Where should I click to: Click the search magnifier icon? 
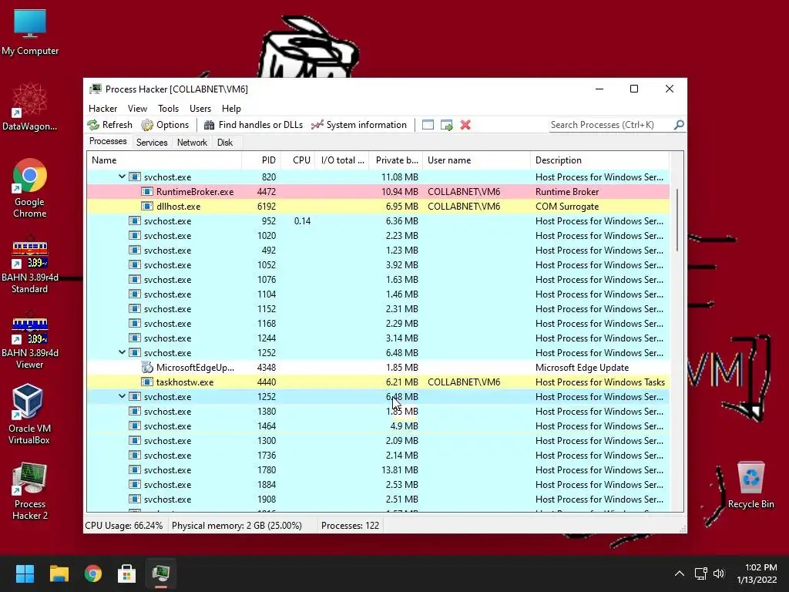(x=679, y=124)
